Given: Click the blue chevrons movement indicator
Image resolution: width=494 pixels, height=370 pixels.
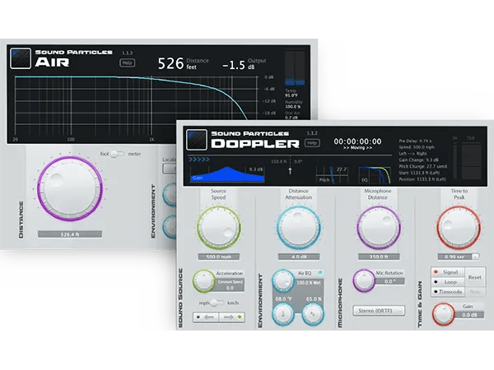Looking at the screenshot, I should point(199,160).
